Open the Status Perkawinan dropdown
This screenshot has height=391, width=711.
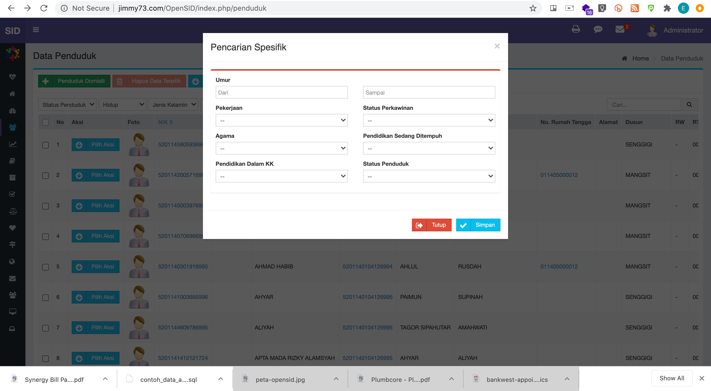[429, 120]
